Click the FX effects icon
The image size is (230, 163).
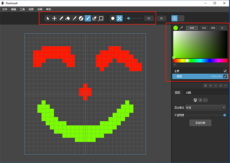click(195, 100)
